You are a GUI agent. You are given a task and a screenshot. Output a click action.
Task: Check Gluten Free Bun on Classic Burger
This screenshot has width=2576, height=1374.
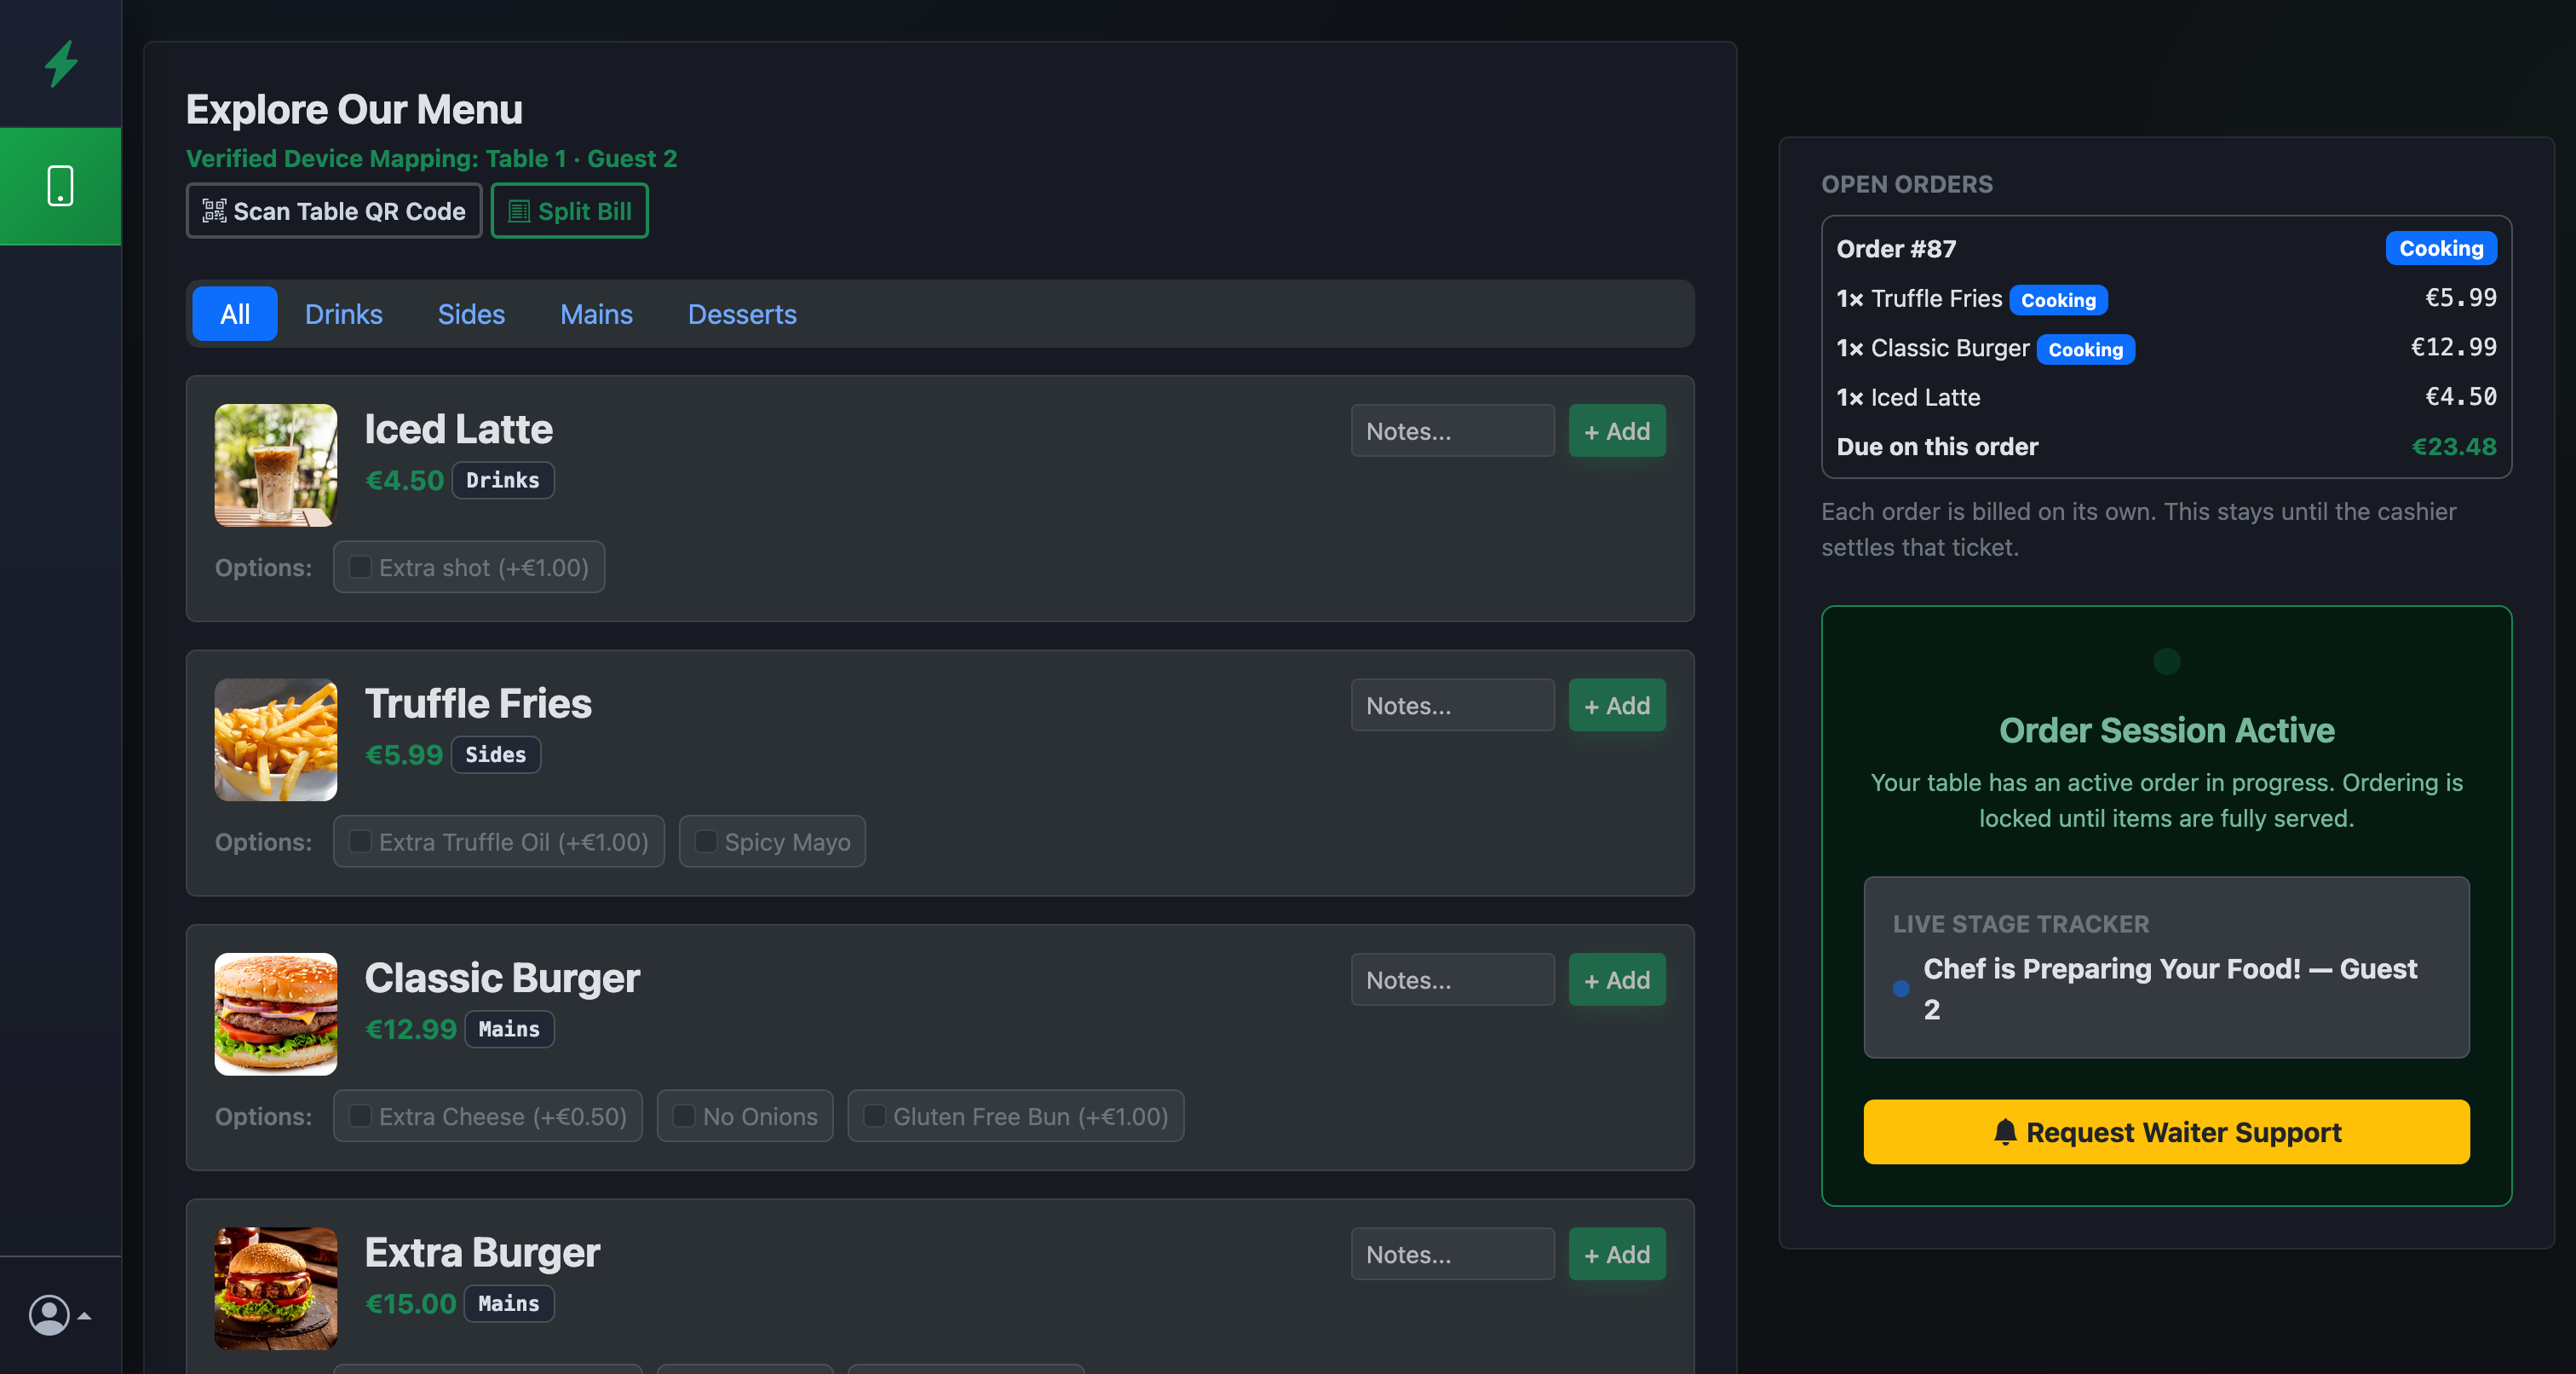click(x=874, y=1116)
